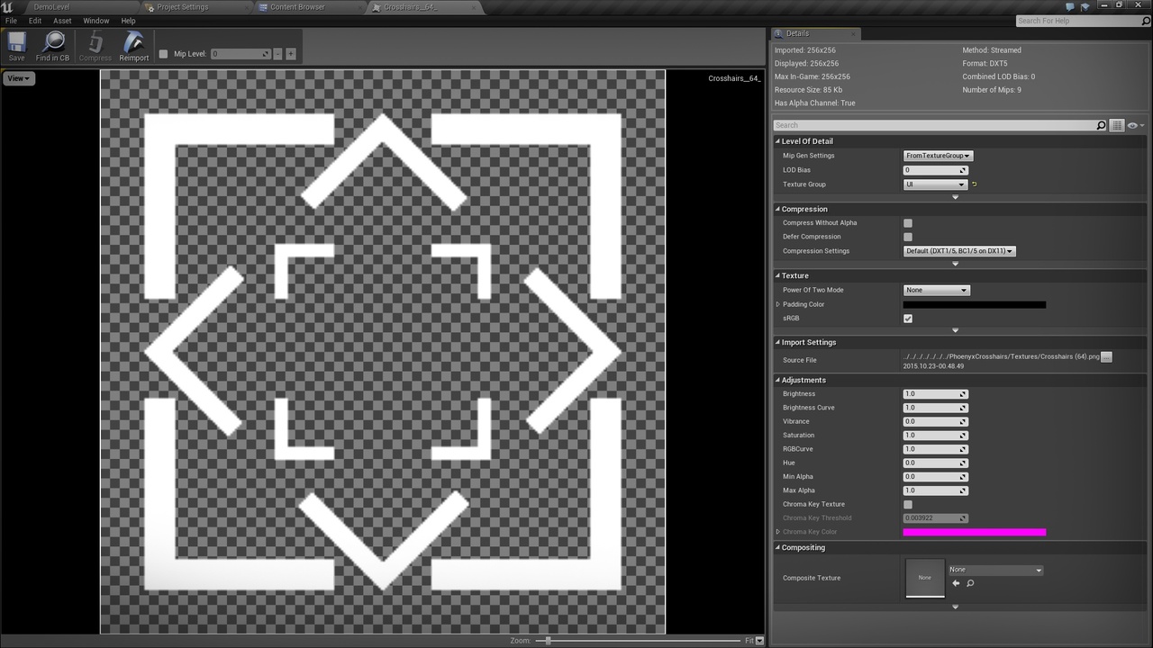
Task: Decrease mip level with the minus button
Action: (278, 54)
